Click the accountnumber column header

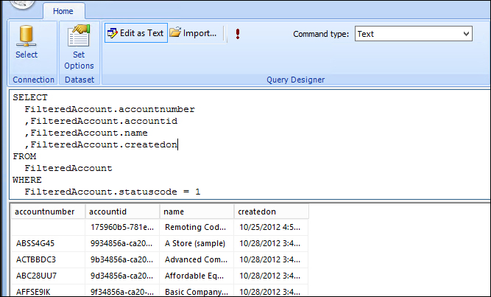pos(45,212)
